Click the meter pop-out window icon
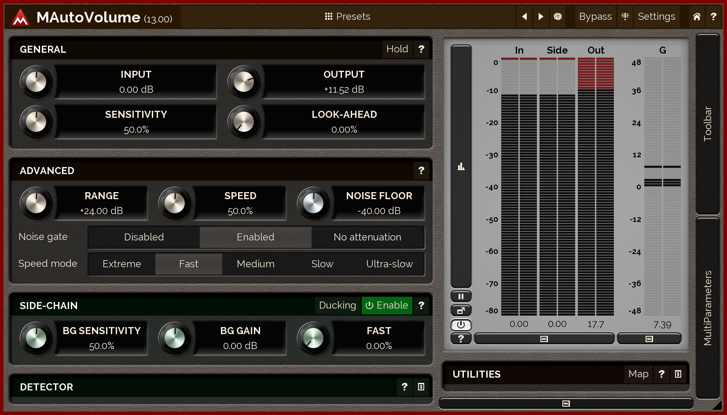Screen dimensions: 727x415 (461, 311)
